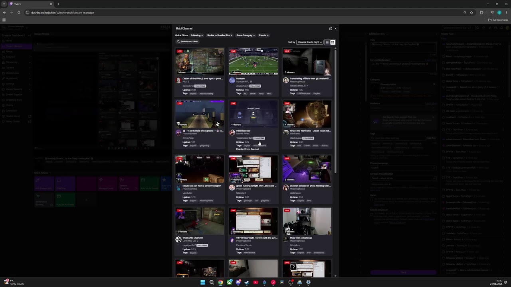Click avatar of TrubelMaker420 channel
The height and width of the screenshot is (287, 511).
232,132
